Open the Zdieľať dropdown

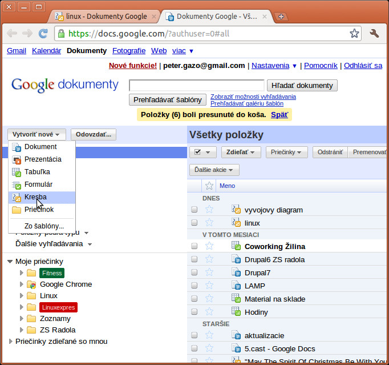(241, 152)
